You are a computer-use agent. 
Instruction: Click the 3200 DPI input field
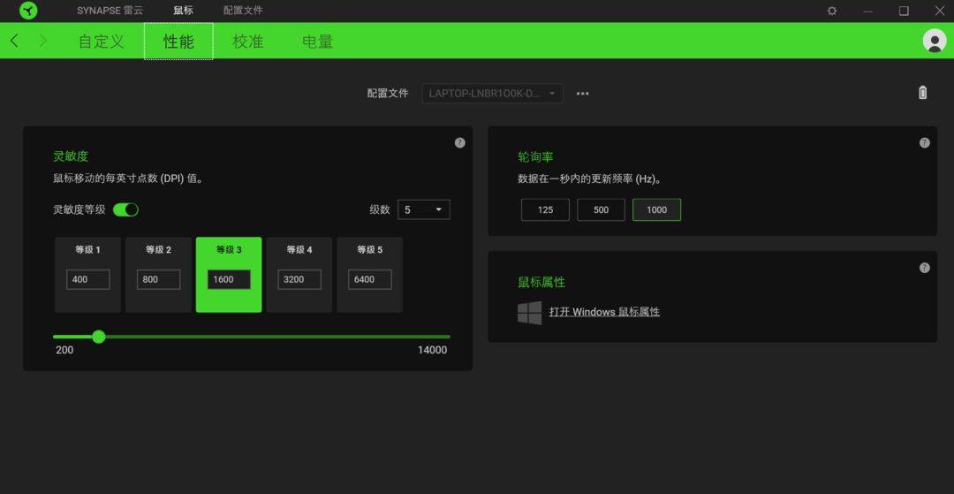(x=299, y=280)
